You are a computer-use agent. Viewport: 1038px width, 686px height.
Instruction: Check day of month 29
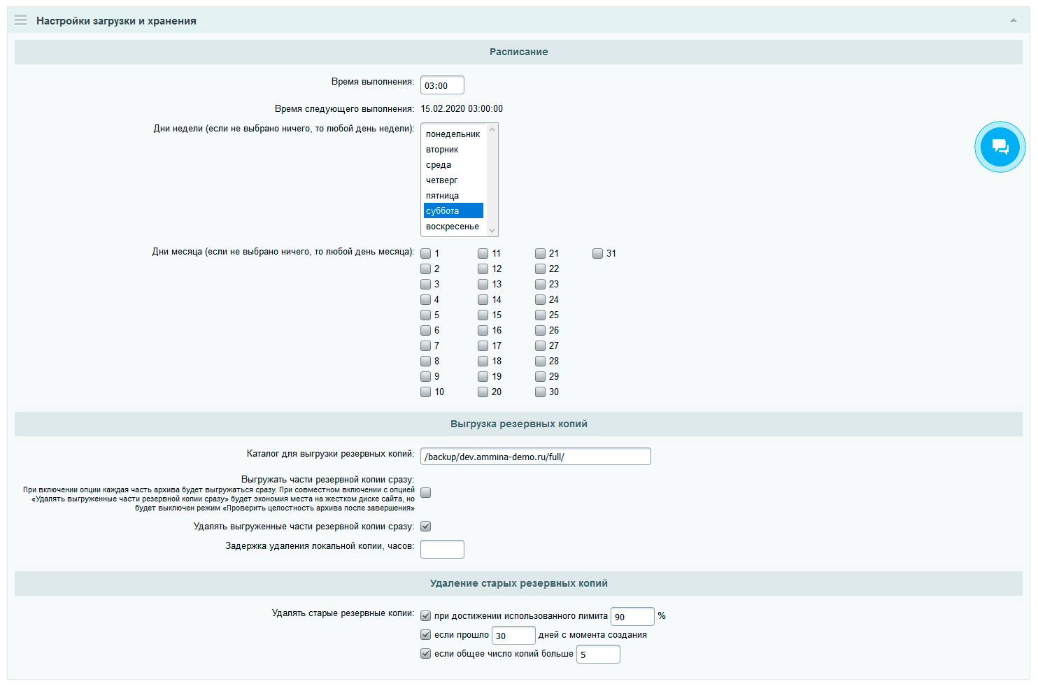[x=540, y=376]
